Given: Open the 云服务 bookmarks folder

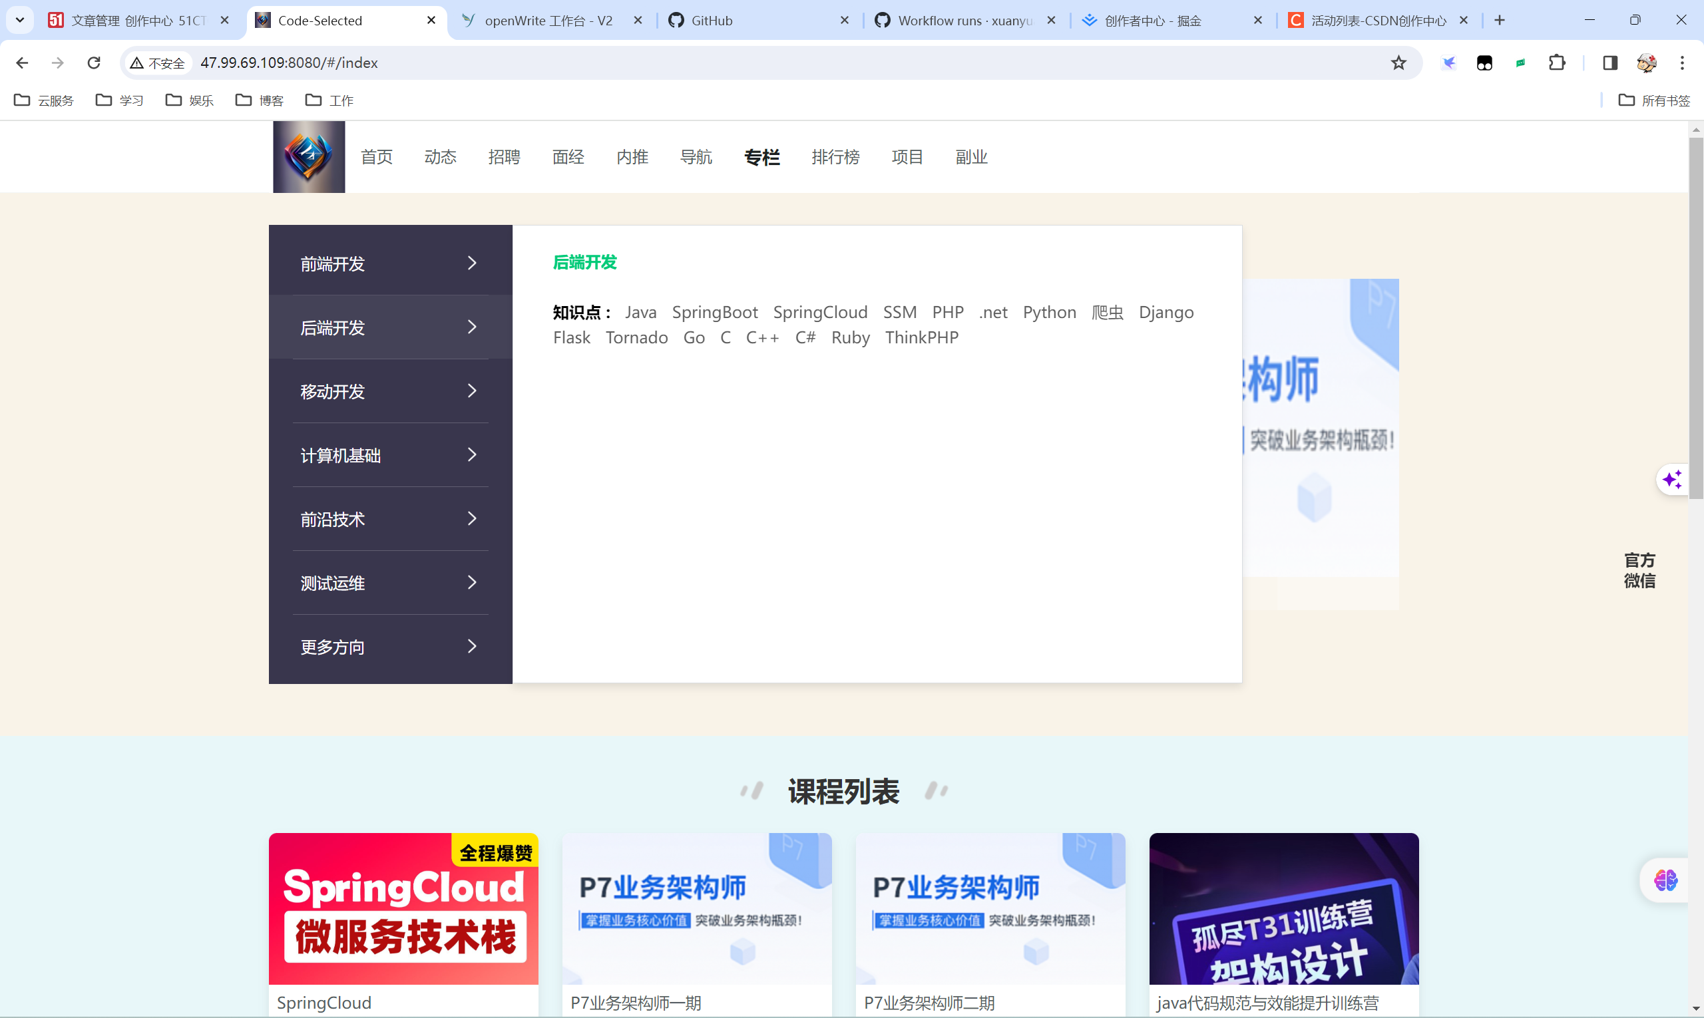Looking at the screenshot, I should [43, 100].
